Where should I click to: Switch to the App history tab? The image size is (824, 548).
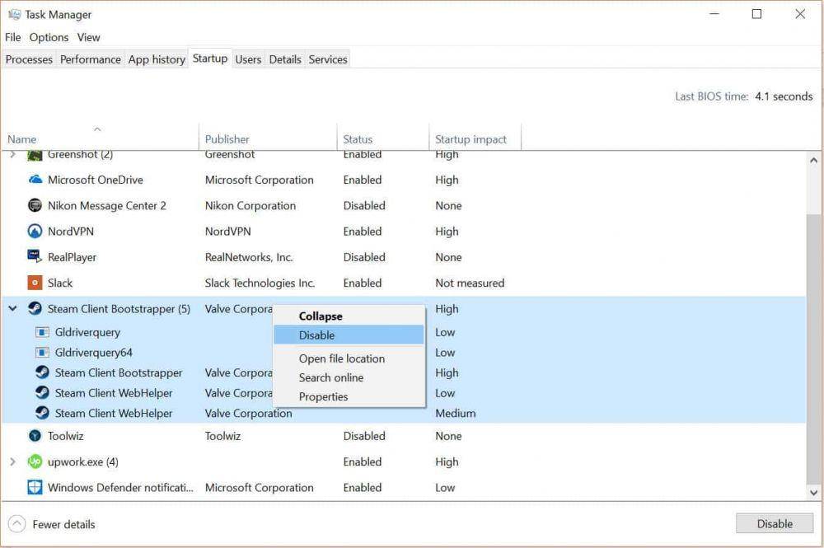point(157,59)
